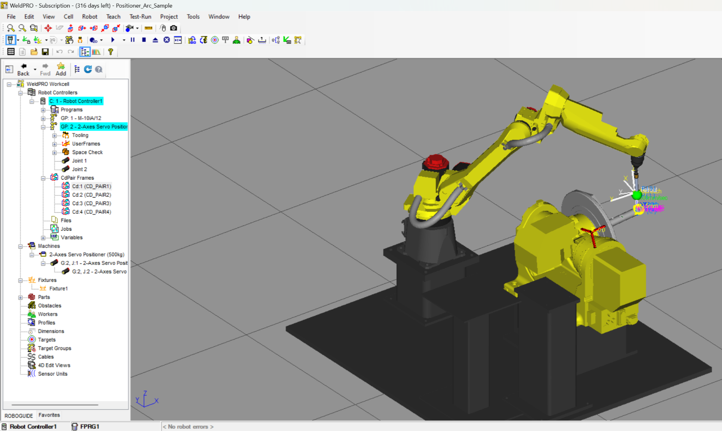This screenshot has width=722, height=431.
Task: Click the measurement ruler tool icon
Action: (149, 28)
